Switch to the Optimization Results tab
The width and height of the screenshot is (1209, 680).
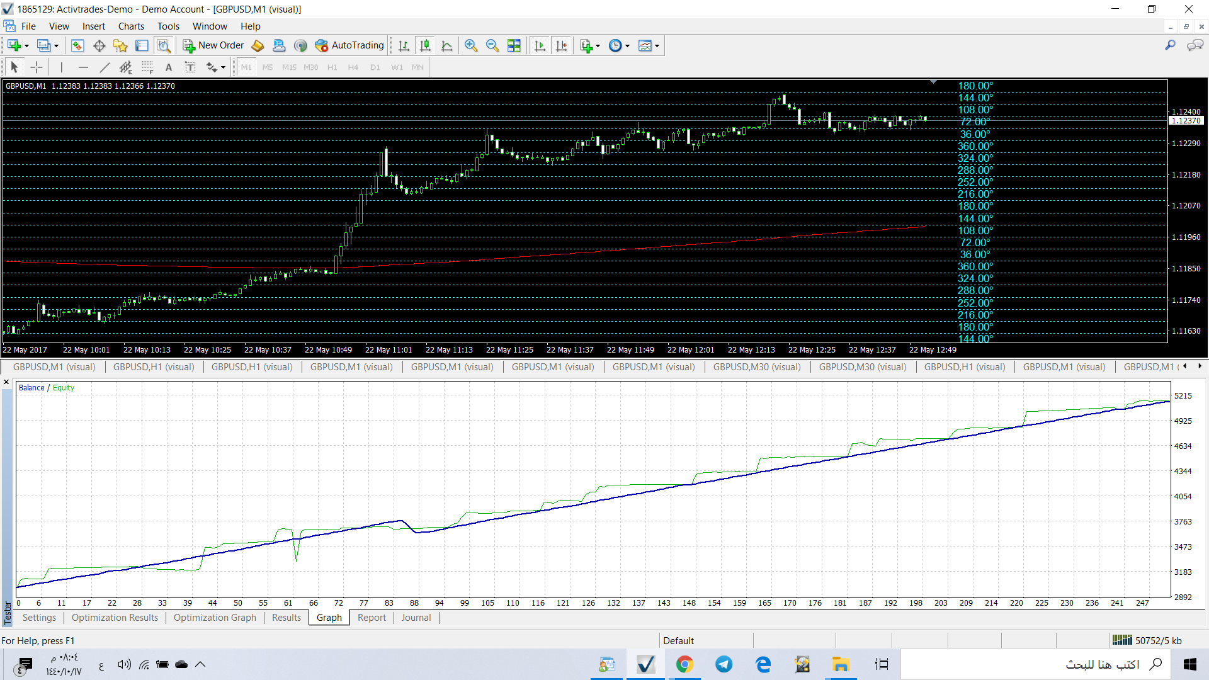pos(115,618)
